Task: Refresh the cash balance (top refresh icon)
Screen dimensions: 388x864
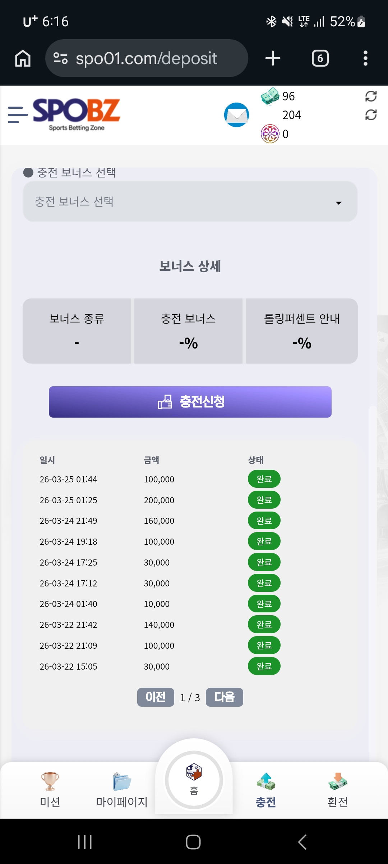Action: click(x=371, y=96)
